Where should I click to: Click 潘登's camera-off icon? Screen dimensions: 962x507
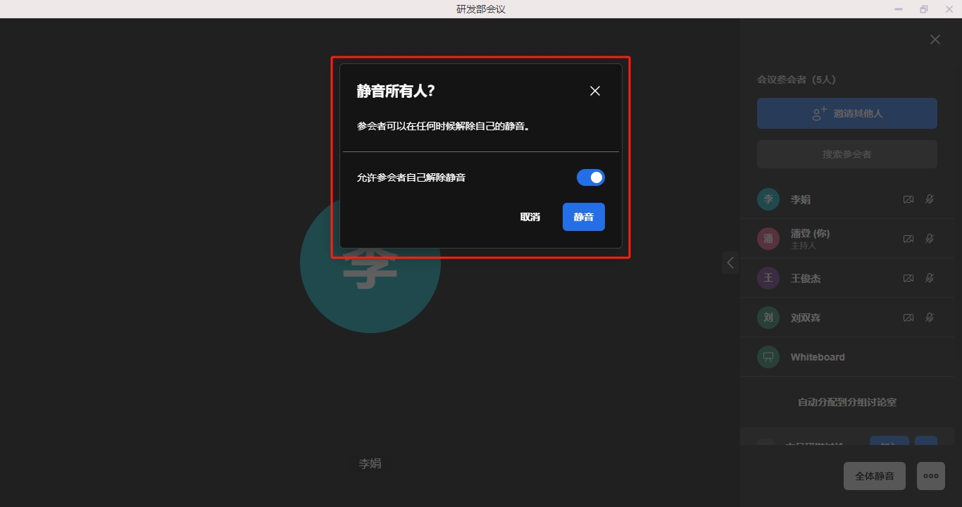[x=908, y=239]
